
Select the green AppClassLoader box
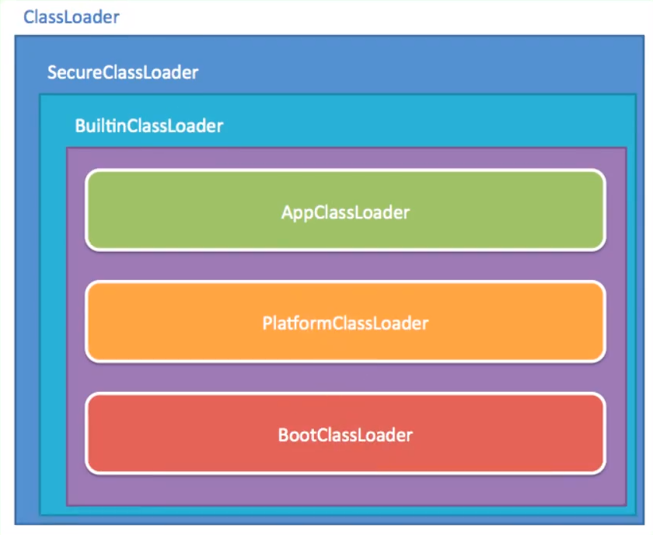(345, 210)
